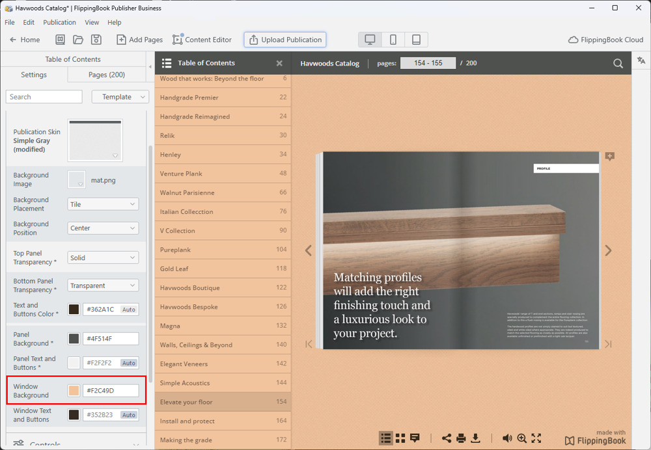Open the Help menu
The width and height of the screenshot is (651, 450).
[x=114, y=22]
